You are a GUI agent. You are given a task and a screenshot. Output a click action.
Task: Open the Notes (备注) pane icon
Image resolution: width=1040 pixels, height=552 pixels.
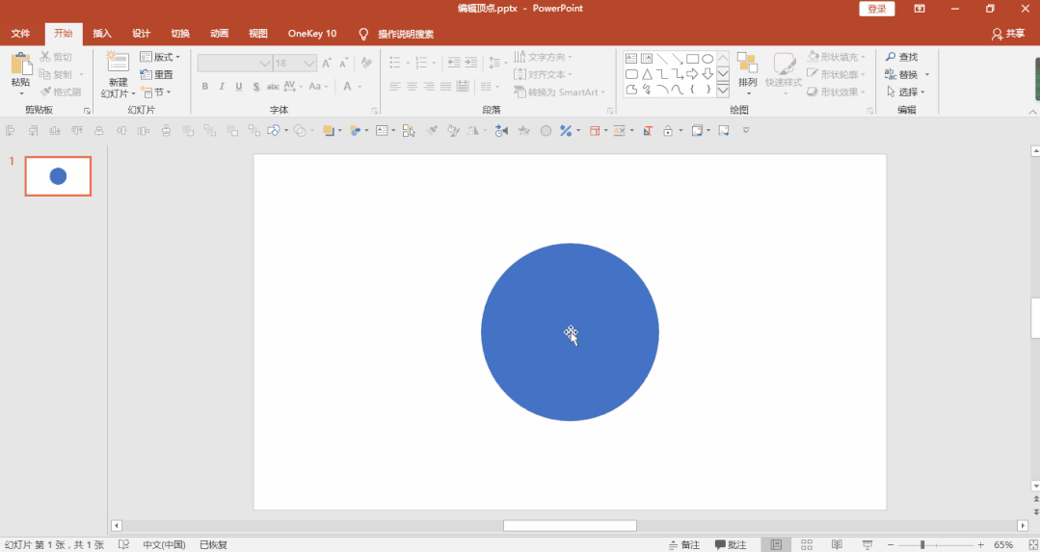(x=683, y=544)
